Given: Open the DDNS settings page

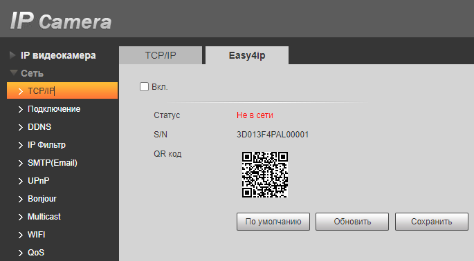Looking at the screenshot, I should click(x=39, y=127).
